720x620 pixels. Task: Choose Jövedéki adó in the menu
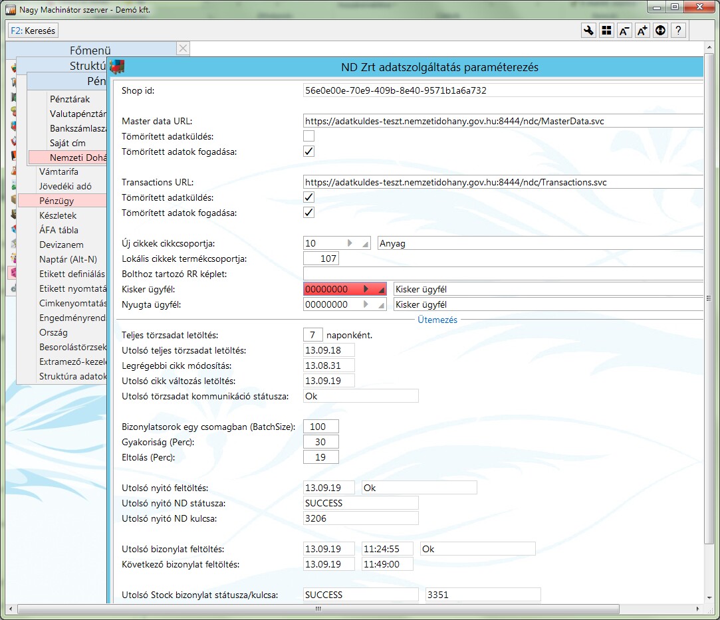tap(65, 186)
